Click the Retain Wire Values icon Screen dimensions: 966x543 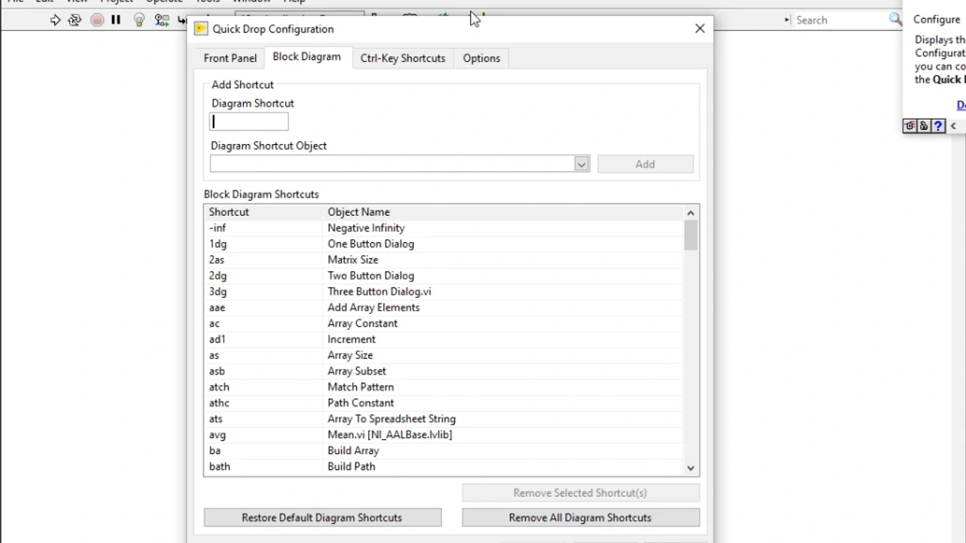162,20
